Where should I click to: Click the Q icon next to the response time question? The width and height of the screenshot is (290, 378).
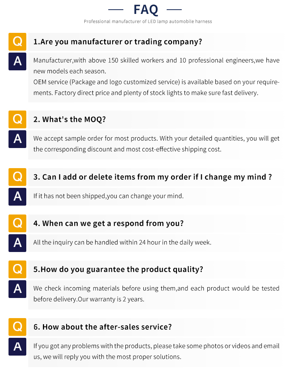[x=17, y=223]
